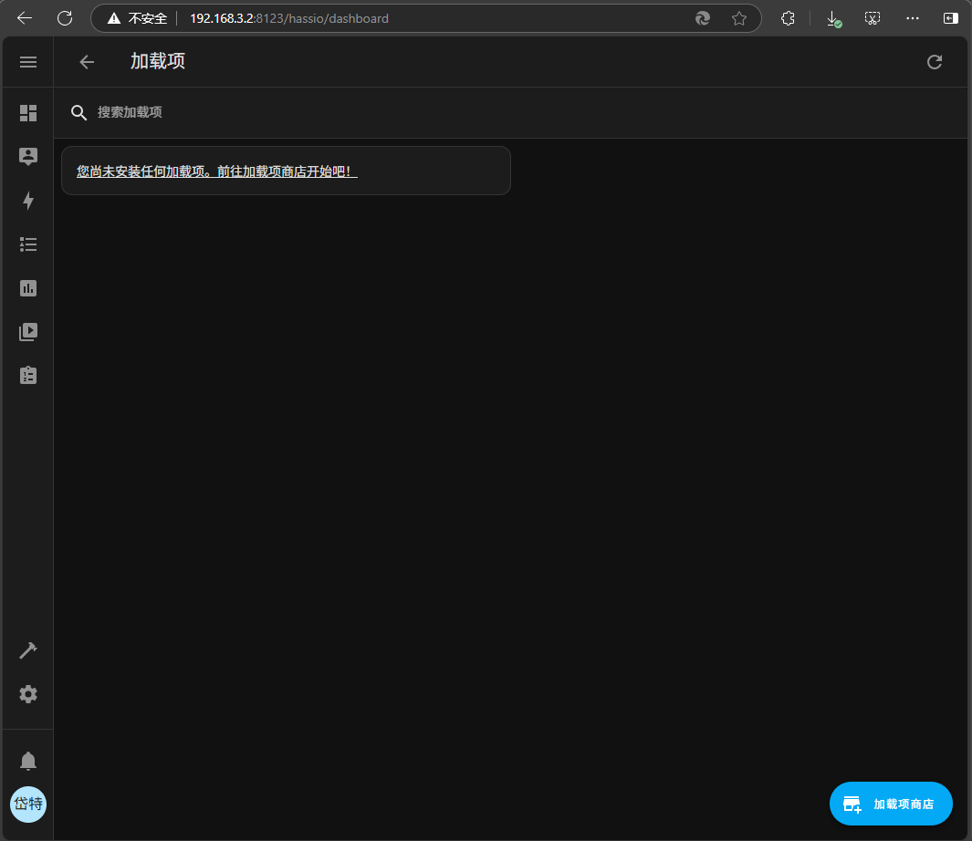Go back using arrow beside 加载项 title

tap(87, 62)
